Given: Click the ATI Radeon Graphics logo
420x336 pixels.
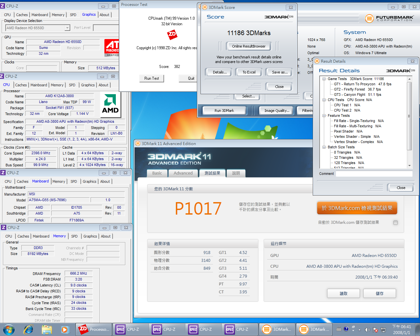Looking at the screenshot, I should point(112,48).
